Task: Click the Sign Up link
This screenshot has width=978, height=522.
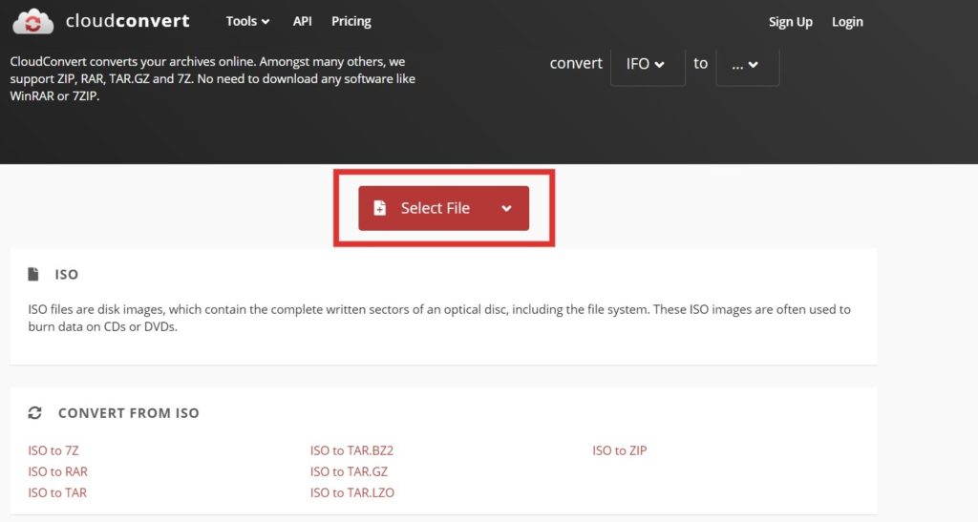Action: [790, 22]
